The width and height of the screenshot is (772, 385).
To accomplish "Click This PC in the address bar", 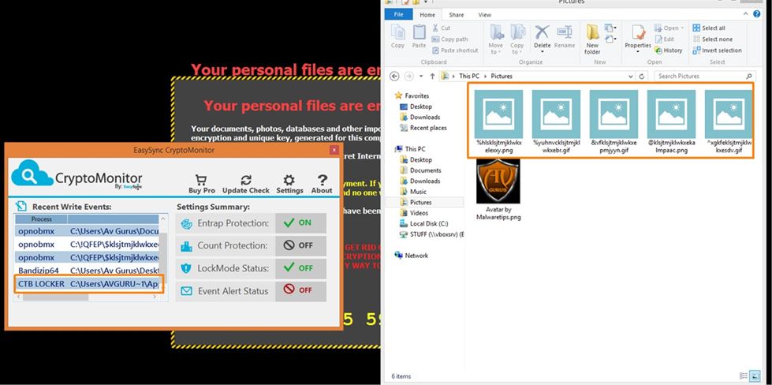I will click(x=470, y=77).
